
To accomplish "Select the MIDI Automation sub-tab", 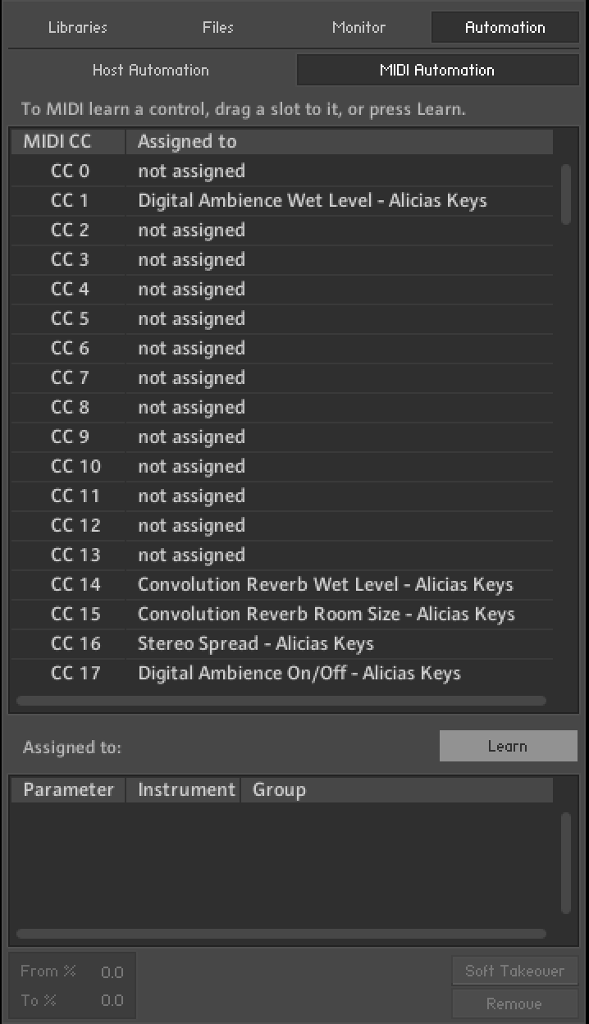I will click(x=436, y=70).
